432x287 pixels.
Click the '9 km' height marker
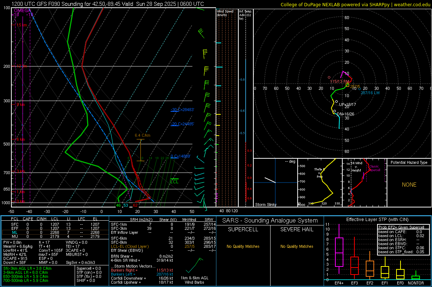tap(21, 104)
